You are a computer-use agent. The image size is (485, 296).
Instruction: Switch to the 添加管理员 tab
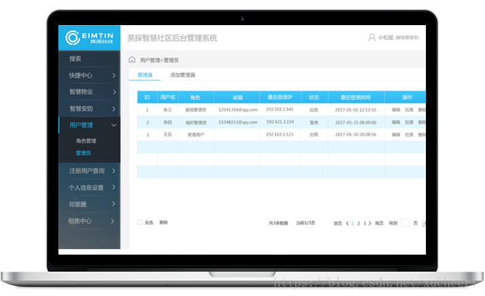(183, 75)
